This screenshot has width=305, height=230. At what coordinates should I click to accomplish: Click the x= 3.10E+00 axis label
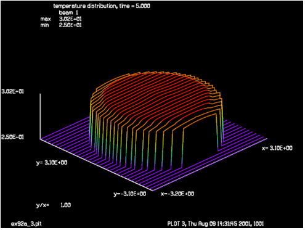[277, 148]
